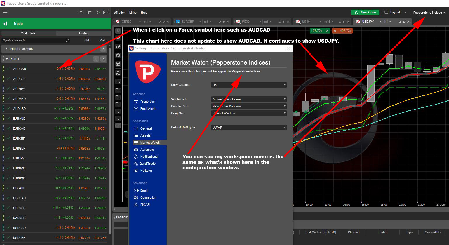Open Properties in Settings sidebar
The image size is (449, 245).
point(147,102)
